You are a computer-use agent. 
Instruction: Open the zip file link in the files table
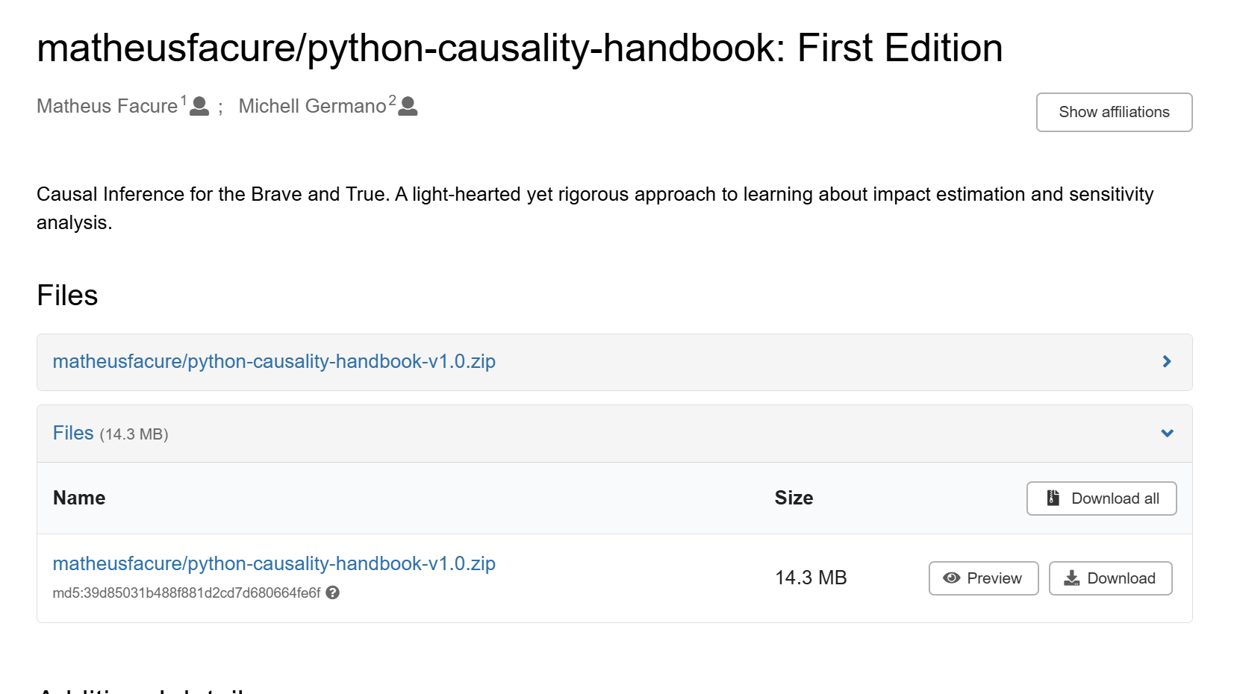click(x=274, y=563)
